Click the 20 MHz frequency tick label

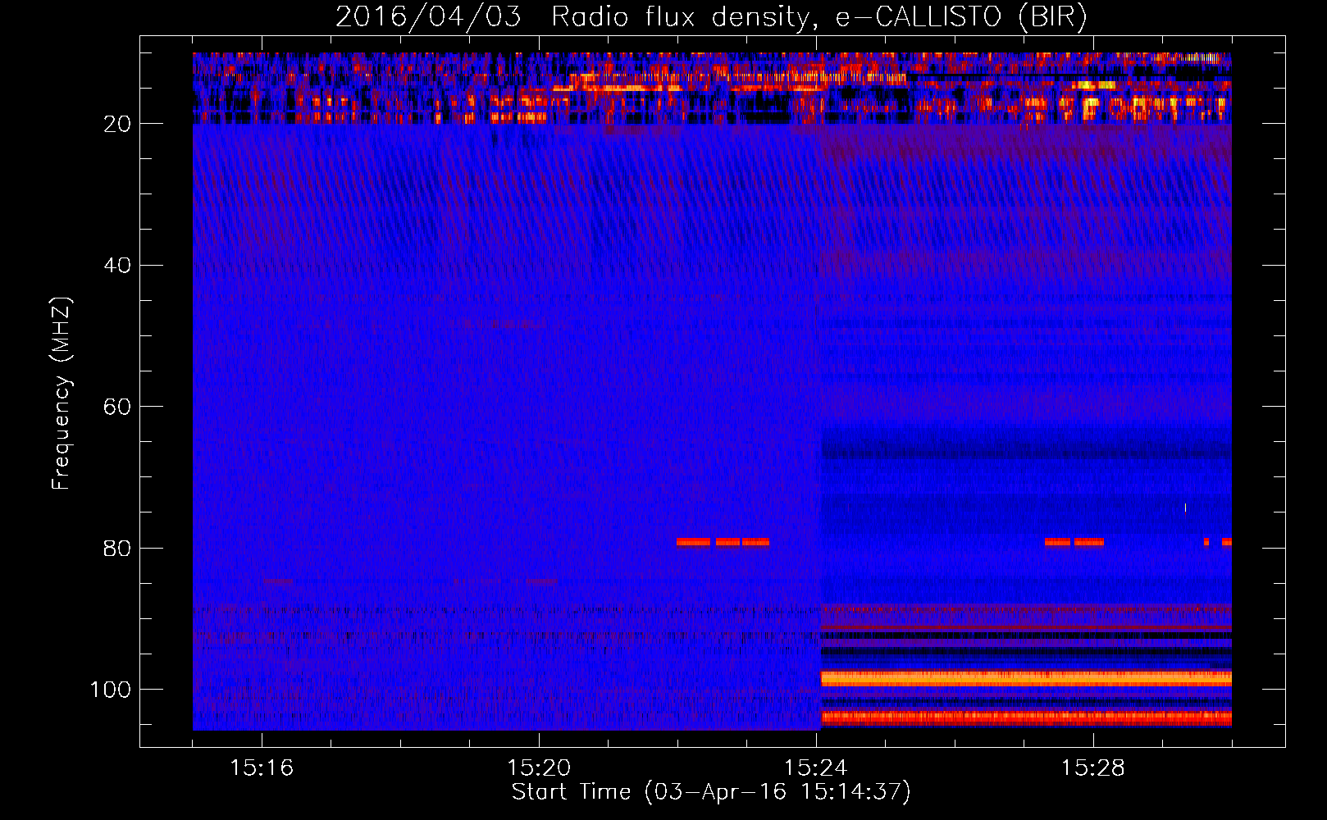(x=118, y=124)
